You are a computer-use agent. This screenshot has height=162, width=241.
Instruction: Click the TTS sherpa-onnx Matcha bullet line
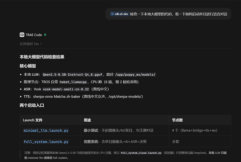[83, 97]
